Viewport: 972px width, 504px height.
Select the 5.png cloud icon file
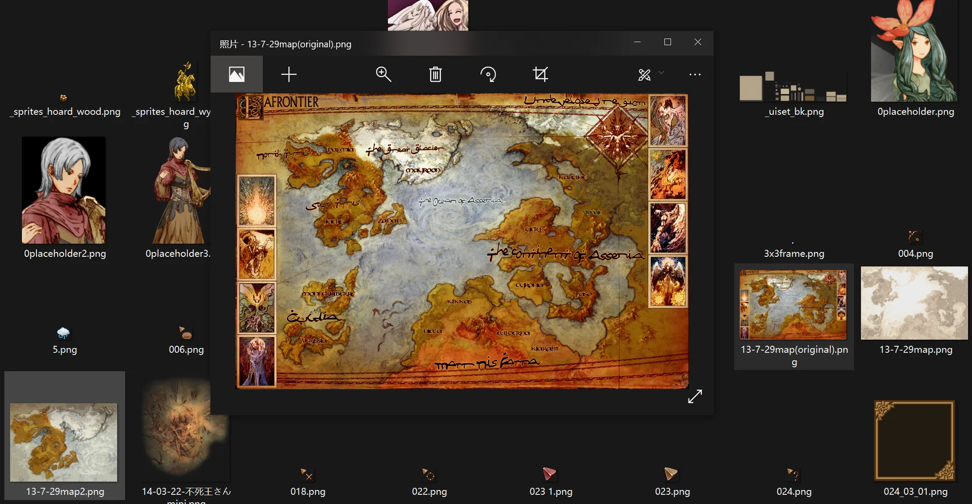coord(63,333)
